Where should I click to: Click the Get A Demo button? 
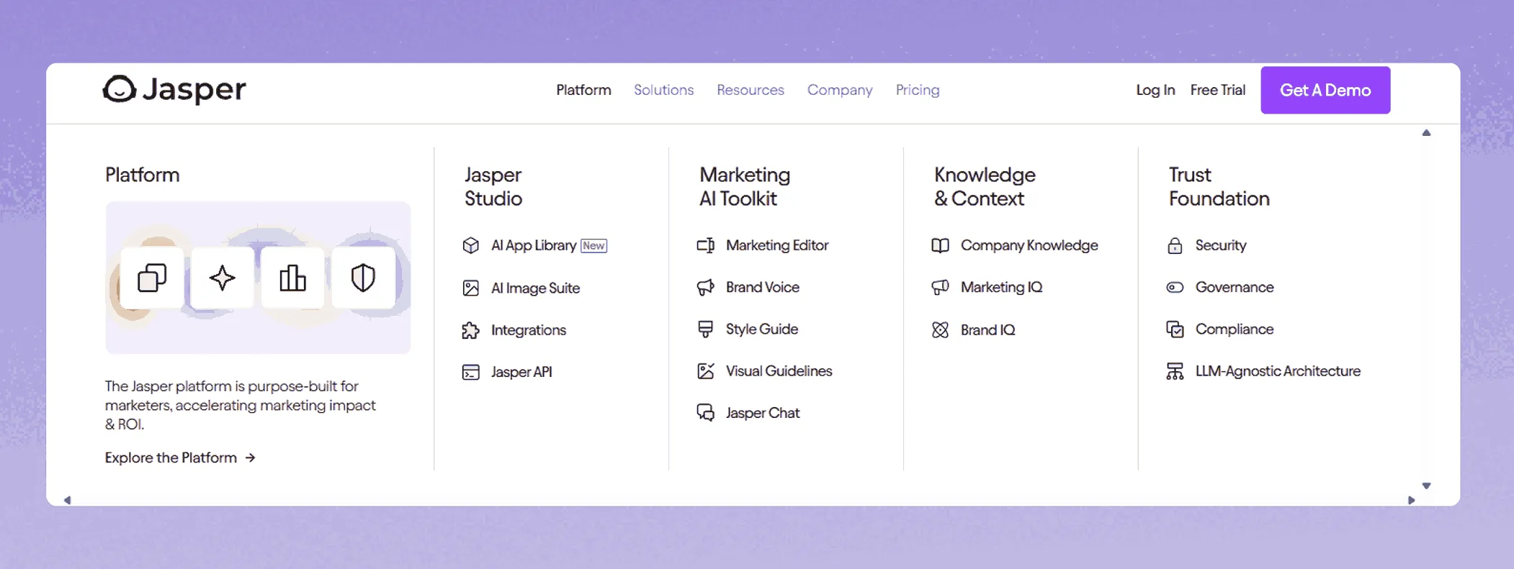click(x=1325, y=90)
